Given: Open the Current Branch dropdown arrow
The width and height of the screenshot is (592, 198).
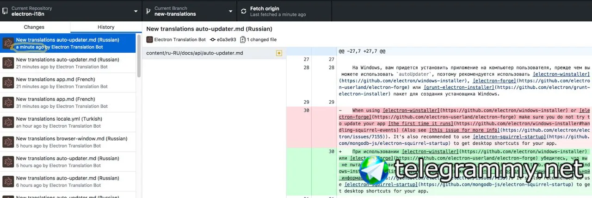Looking at the screenshot, I should pyautogui.click(x=231, y=11).
